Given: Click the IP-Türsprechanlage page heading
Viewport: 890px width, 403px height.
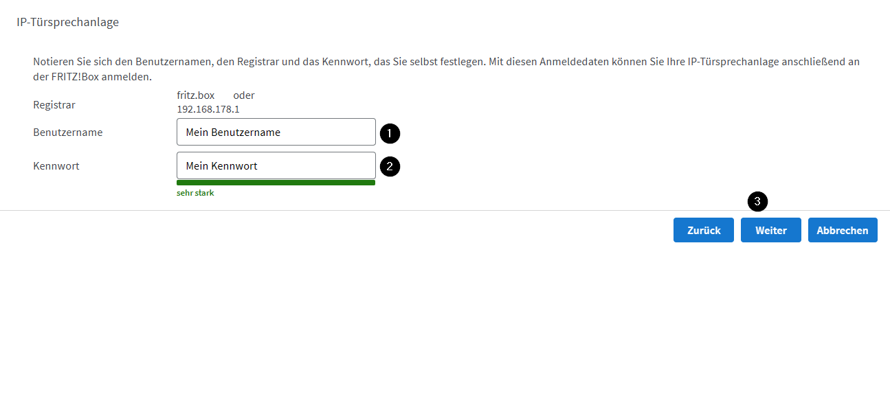Looking at the screenshot, I should pyautogui.click(x=67, y=22).
